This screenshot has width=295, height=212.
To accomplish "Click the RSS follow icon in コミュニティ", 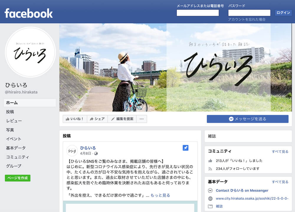I will tap(210, 169).
